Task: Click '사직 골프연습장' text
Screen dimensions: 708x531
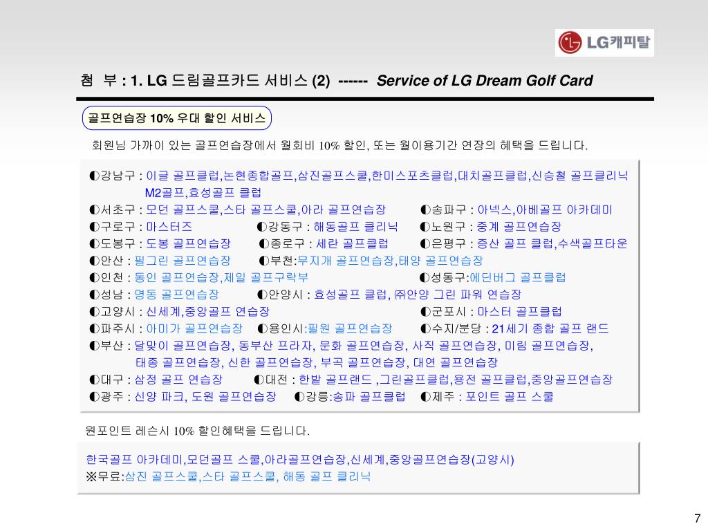Action: tap(454, 346)
